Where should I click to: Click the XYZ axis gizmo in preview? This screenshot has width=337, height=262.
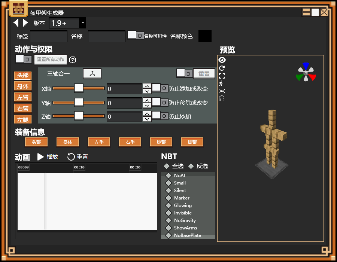click(306, 72)
